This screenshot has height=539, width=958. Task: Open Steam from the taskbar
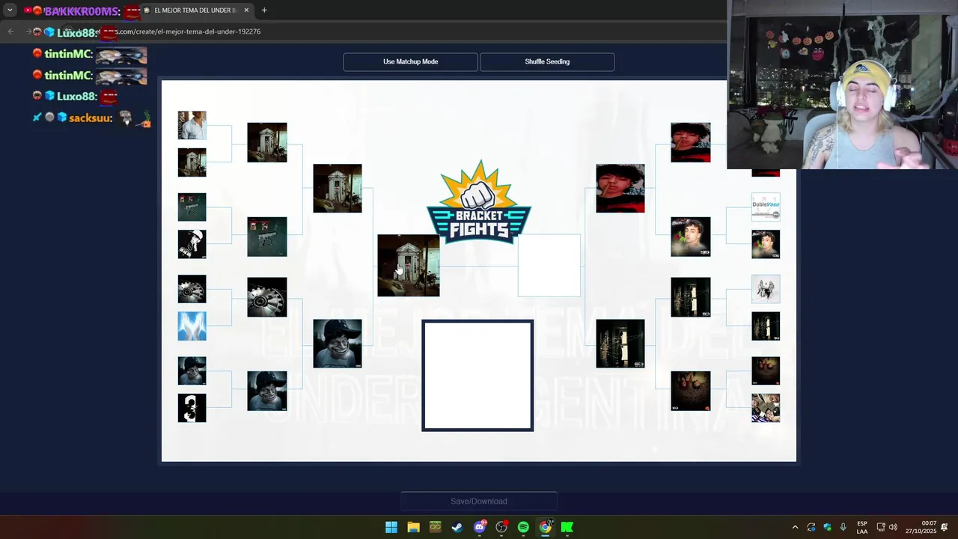tap(457, 527)
